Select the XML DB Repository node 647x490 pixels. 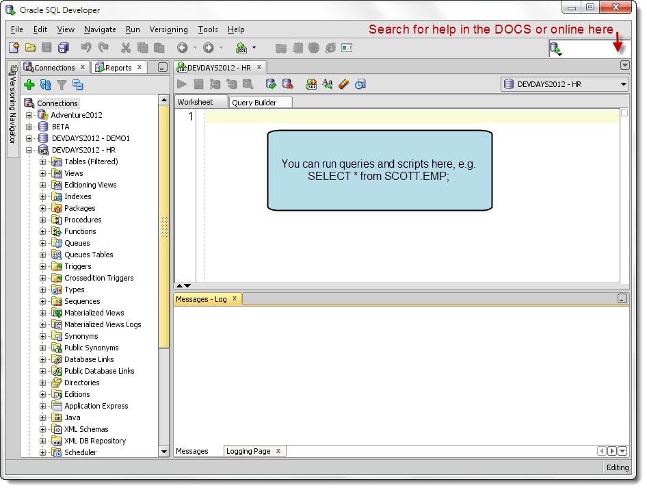95,441
